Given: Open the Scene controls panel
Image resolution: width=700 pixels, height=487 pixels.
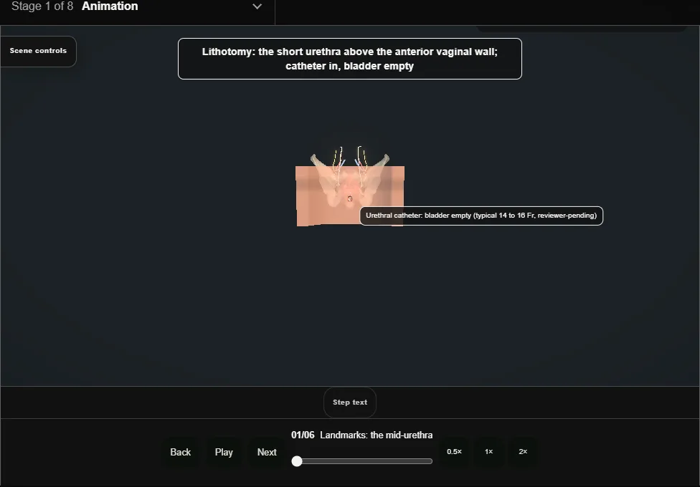Looking at the screenshot, I should tap(39, 52).
